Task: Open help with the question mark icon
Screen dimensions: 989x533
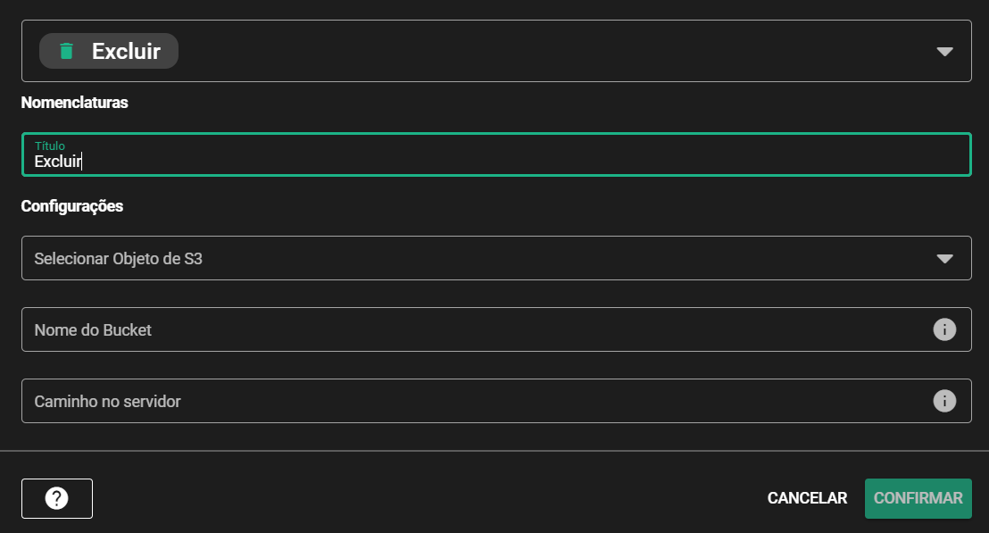Action: pos(57,498)
